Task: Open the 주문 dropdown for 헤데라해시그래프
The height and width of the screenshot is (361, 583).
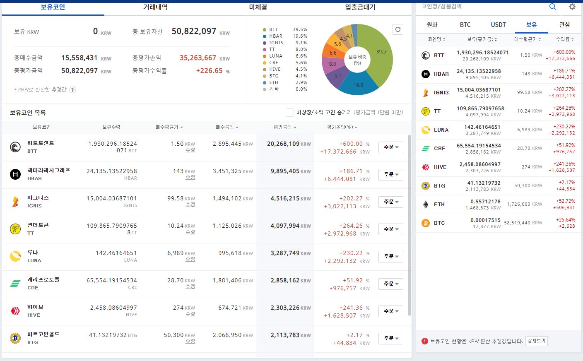Action: pos(391,175)
